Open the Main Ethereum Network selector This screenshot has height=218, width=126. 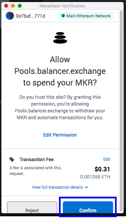click(86, 16)
